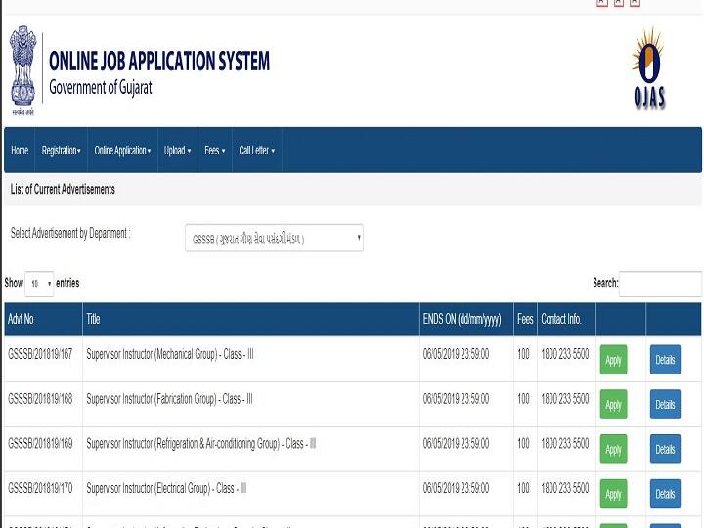This screenshot has height=528, width=704.
Task: View Details for Mechanical Group post
Action: [x=665, y=360]
